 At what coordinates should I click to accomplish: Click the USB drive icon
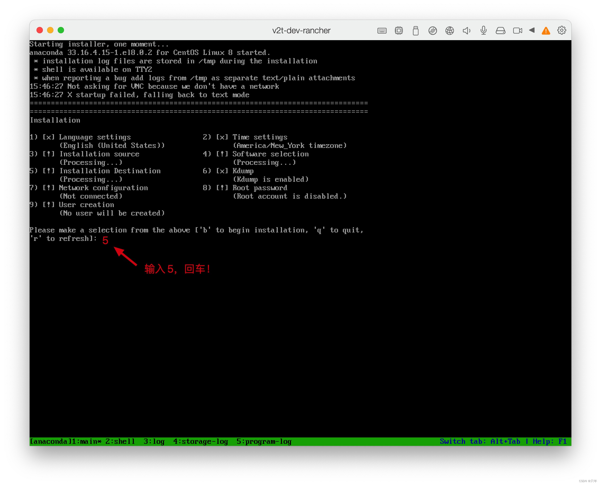tap(416, 30)
